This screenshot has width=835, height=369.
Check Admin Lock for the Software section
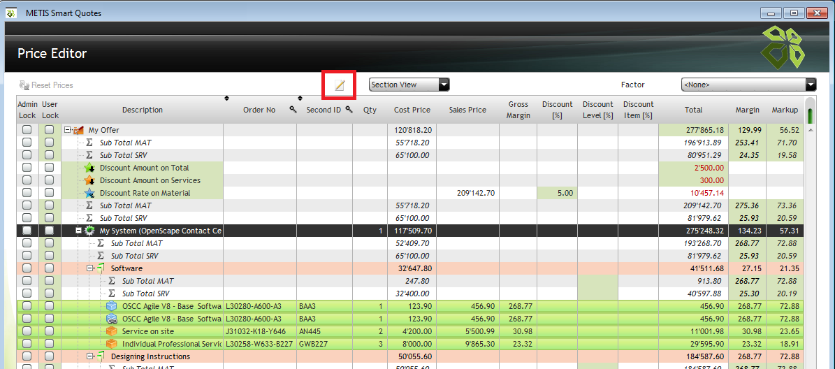tap(27, 268)
